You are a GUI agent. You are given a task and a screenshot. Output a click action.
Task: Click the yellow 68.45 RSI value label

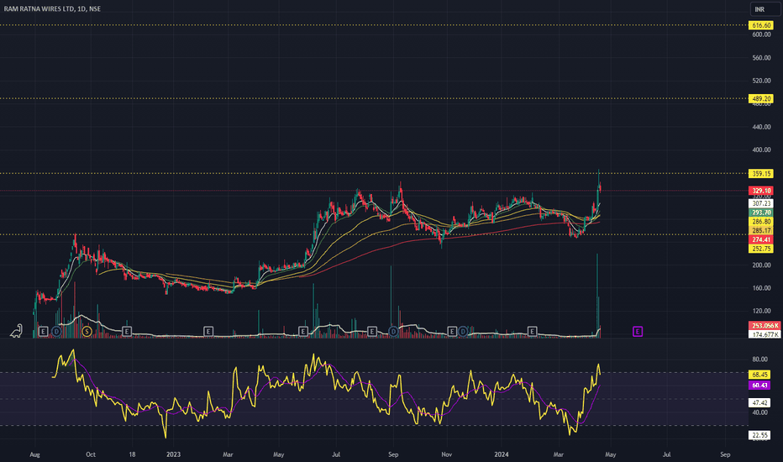[x=759, y=374]
